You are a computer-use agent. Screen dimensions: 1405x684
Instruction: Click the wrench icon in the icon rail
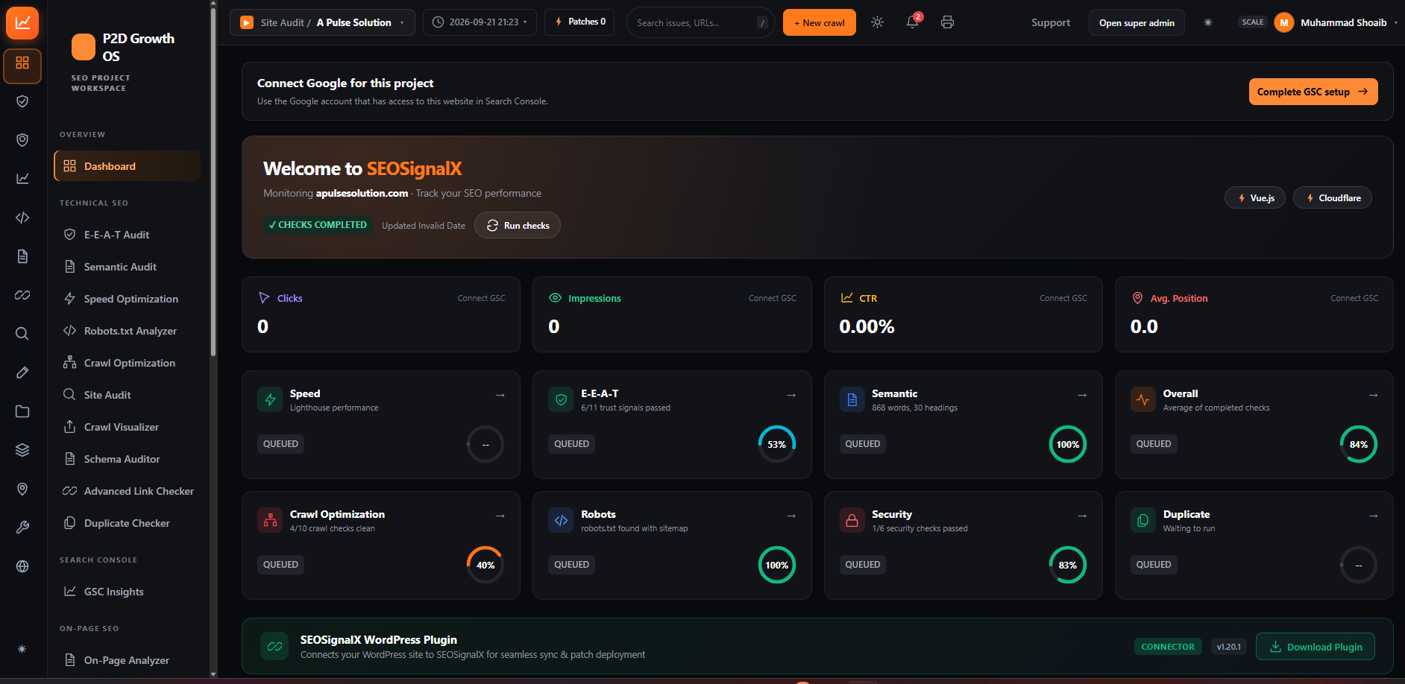[22, 528]
